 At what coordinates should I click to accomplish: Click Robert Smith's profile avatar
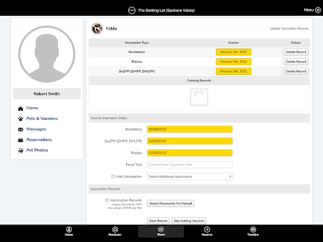47,54
